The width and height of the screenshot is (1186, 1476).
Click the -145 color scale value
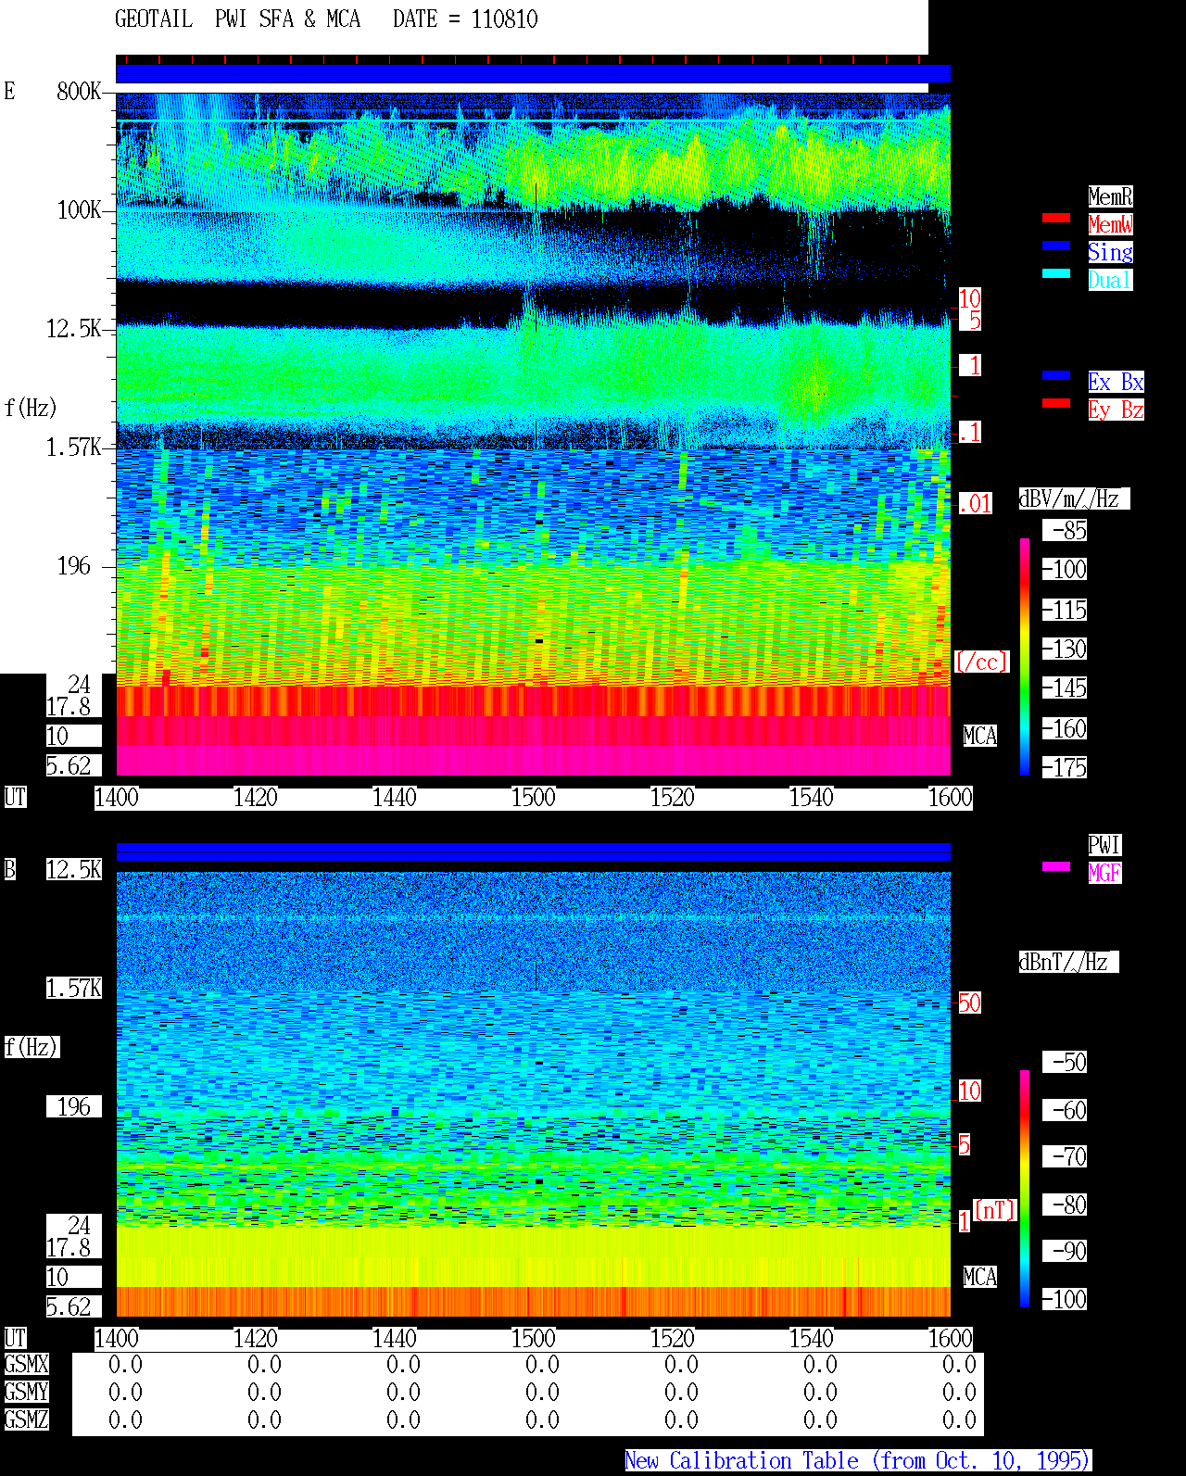[x=1065, y=688]
